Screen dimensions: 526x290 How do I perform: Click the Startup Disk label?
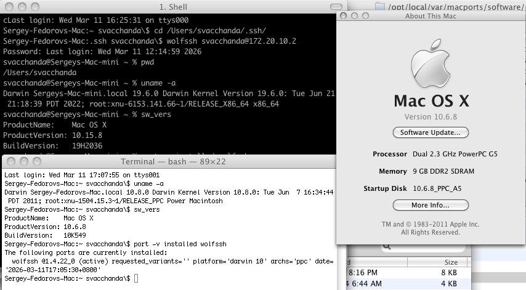[x=385, y=188]
